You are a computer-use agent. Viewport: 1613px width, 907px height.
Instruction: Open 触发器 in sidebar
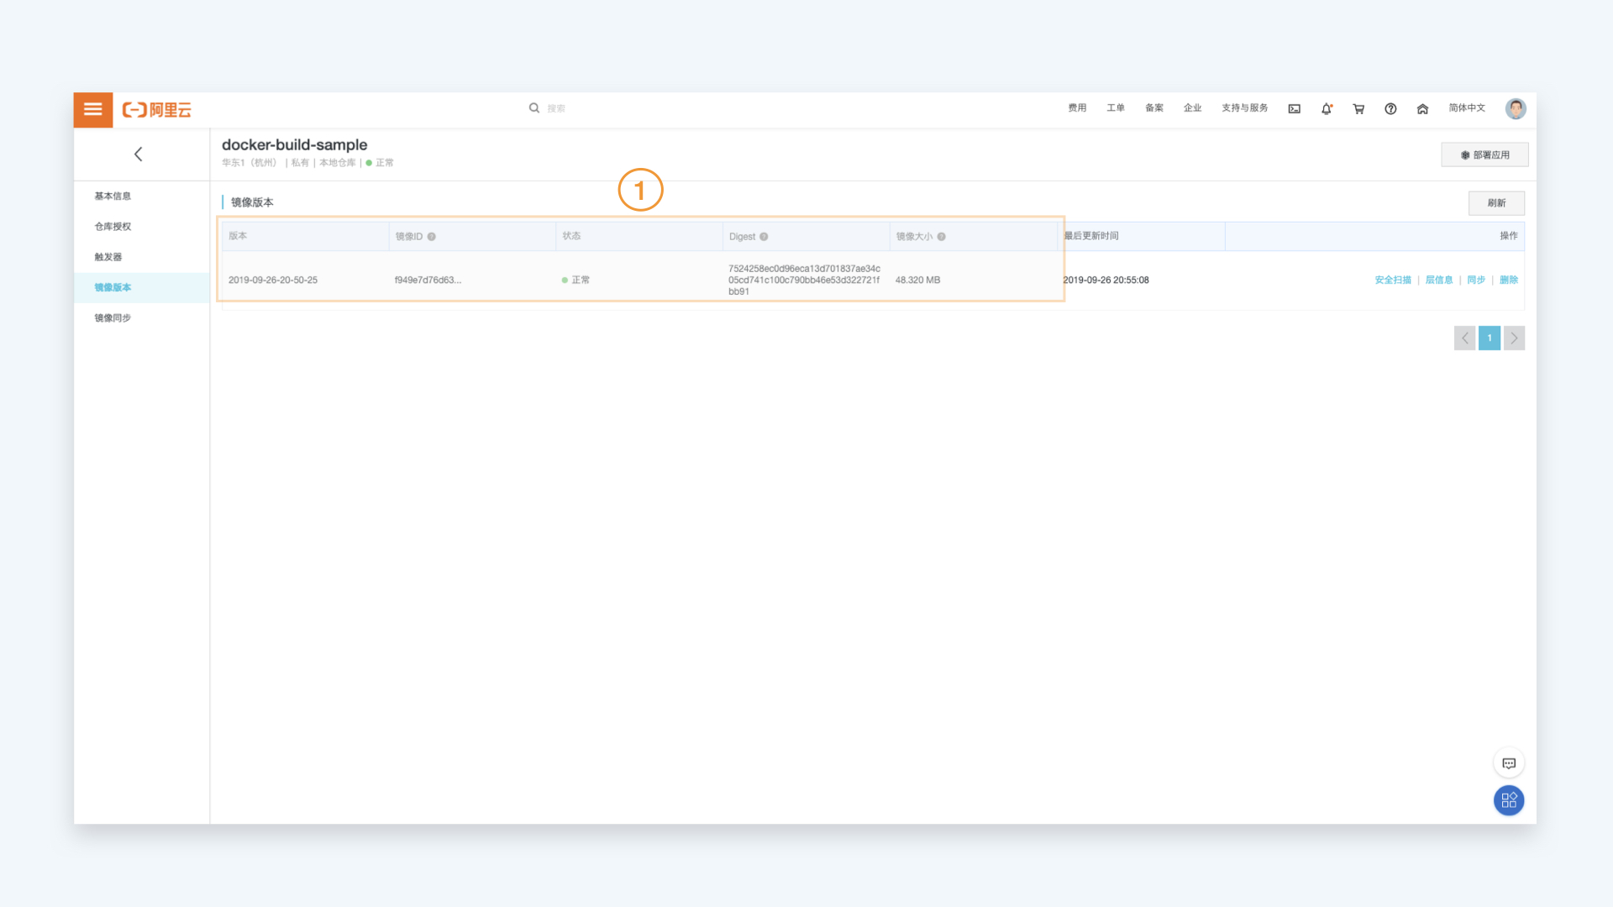(108, 257)
